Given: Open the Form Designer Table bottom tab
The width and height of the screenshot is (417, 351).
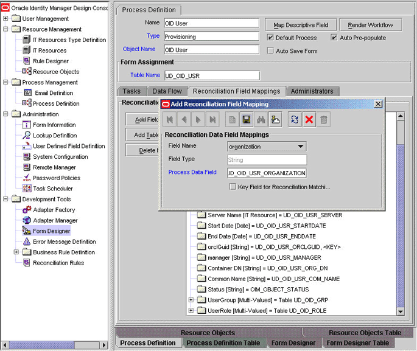Looking at the screenshot, I should pos(358,342).
